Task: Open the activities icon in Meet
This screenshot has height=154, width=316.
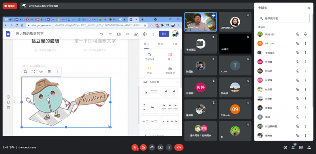Action: (x=309, y=147)
